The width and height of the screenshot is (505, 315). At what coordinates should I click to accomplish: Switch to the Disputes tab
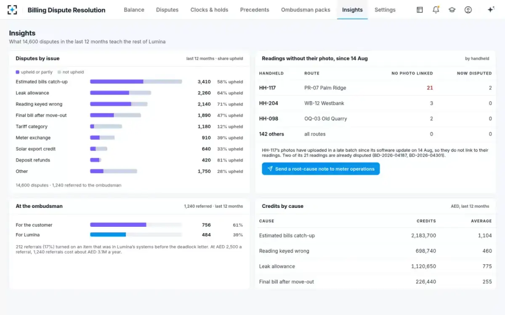[167, 10]
